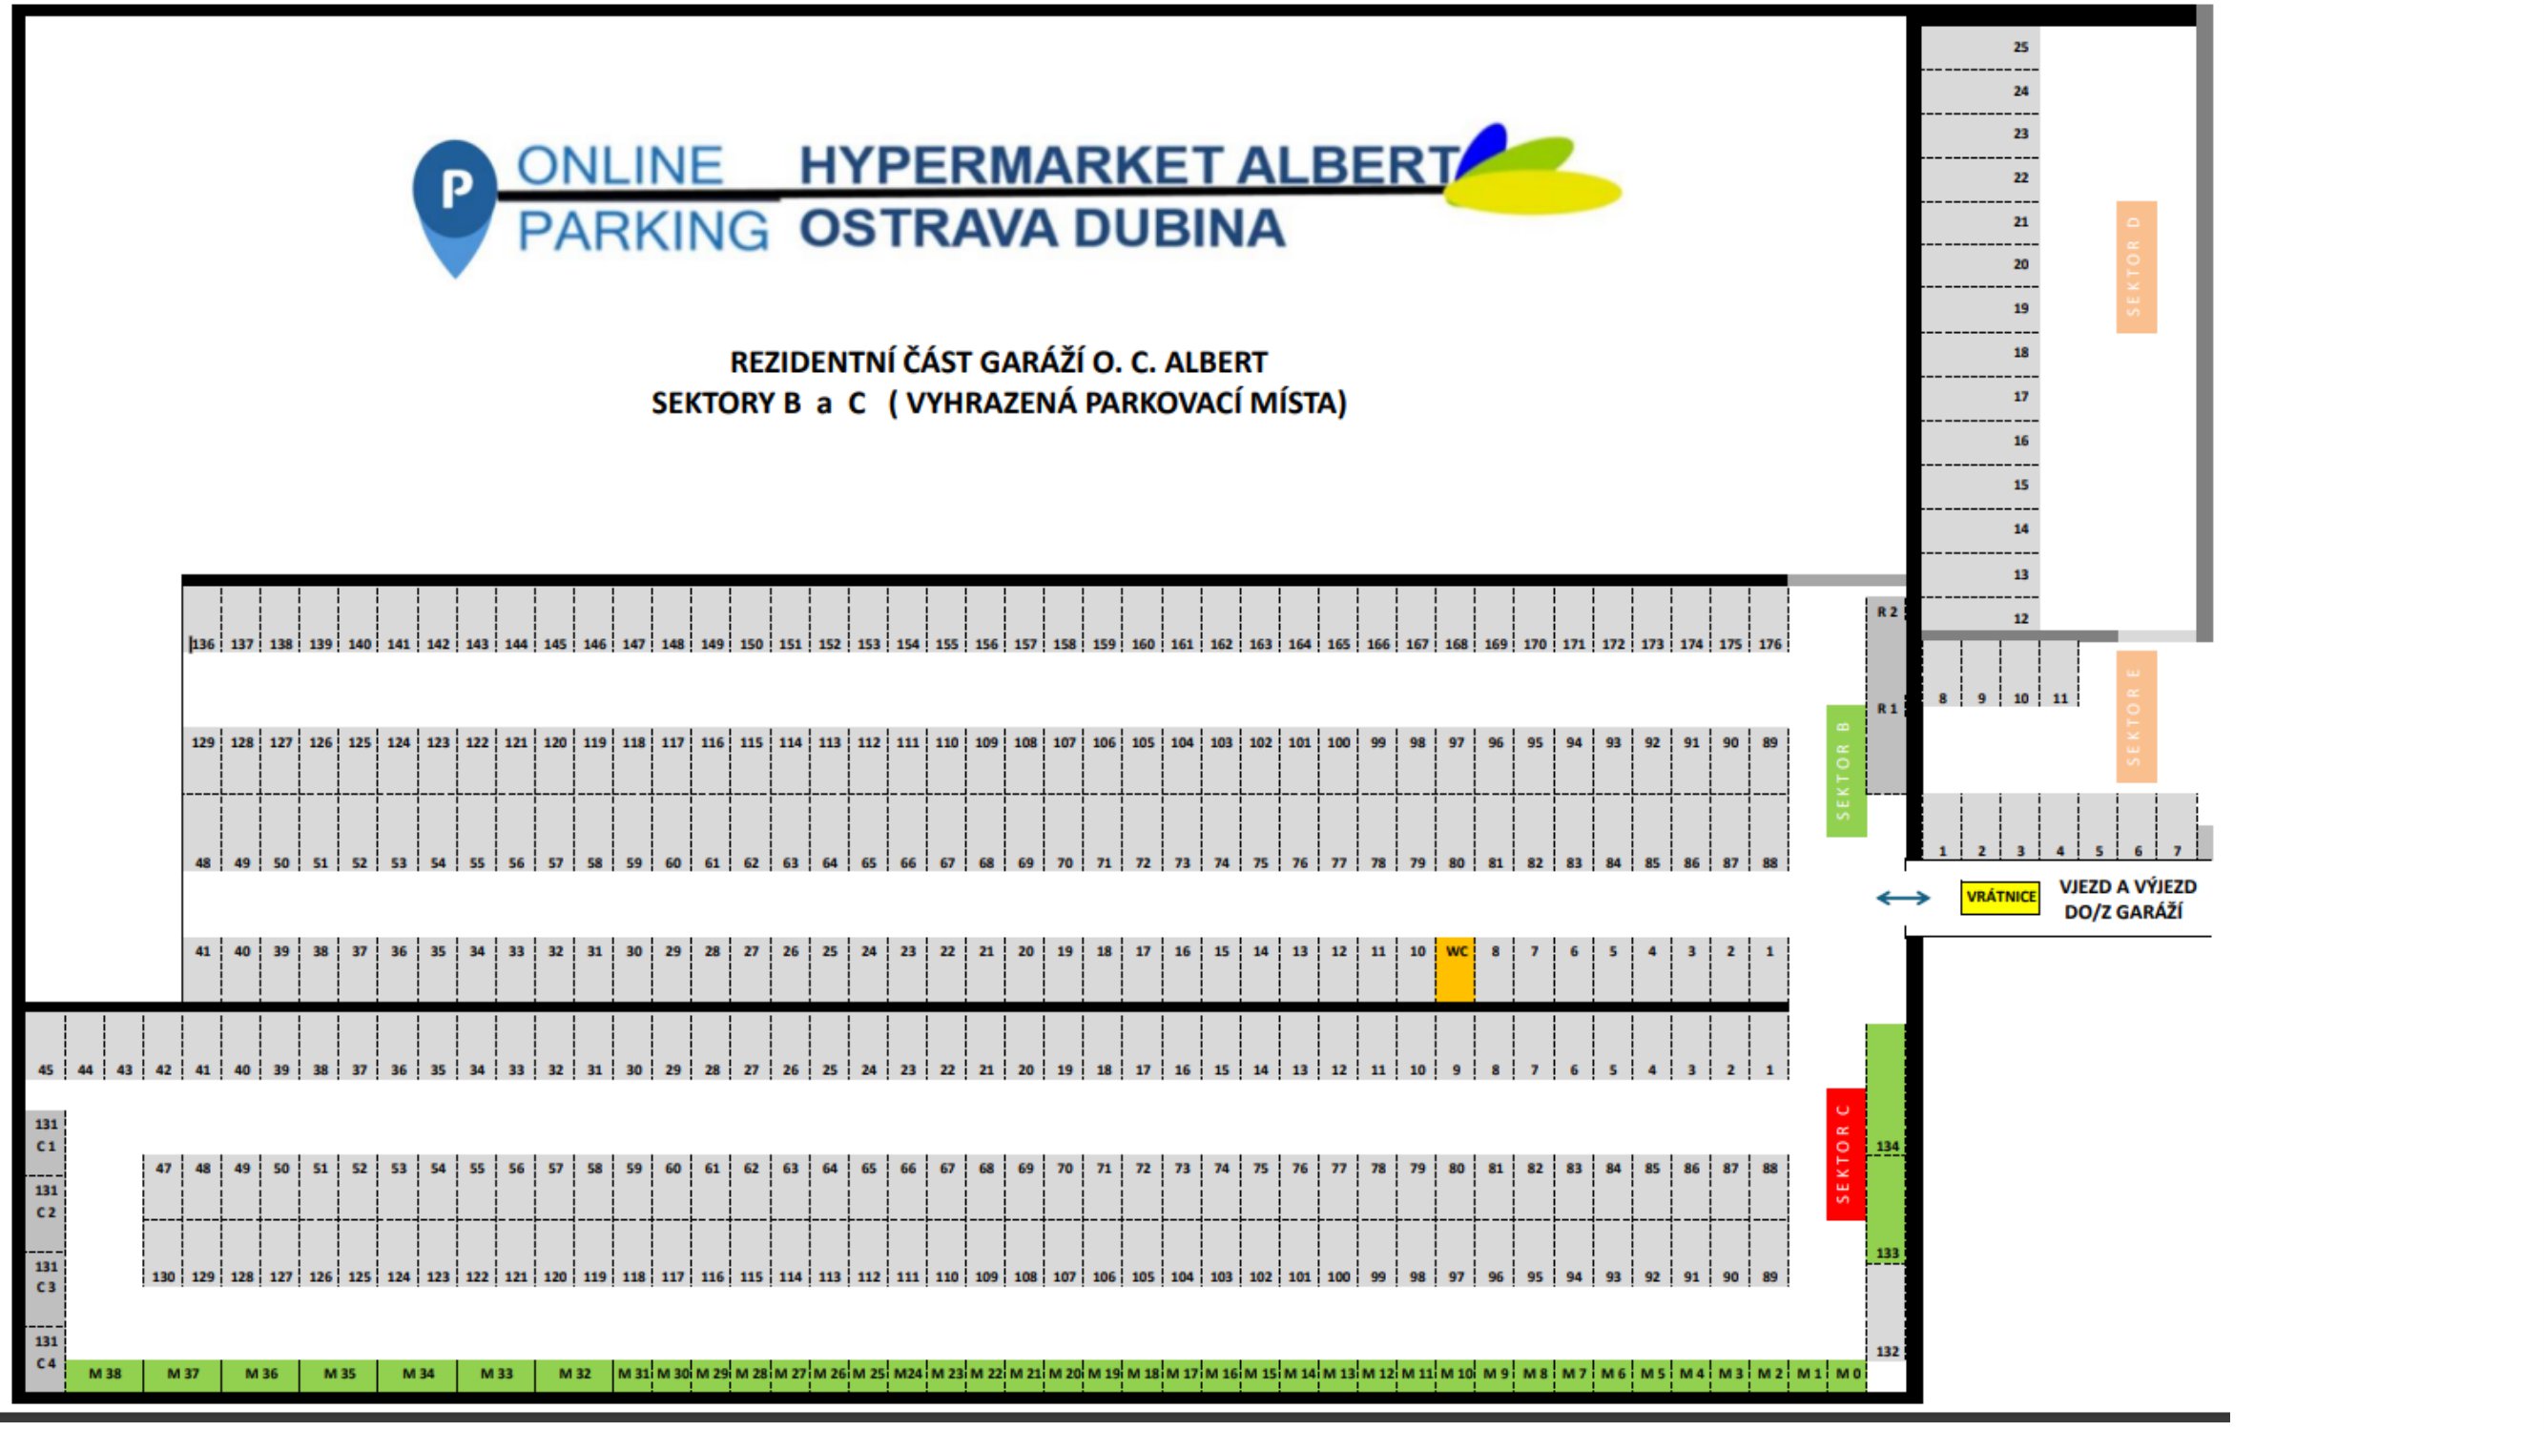This screenshot has width=2544, height=1431.
Task: Select motorcycle spot M 15
Action: coord(1260,1375)
